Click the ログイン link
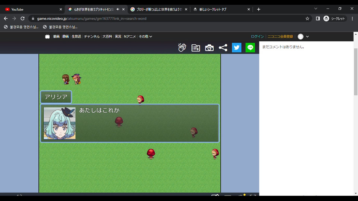The height and width of the screenshot is (201, 358). [257, 36]
